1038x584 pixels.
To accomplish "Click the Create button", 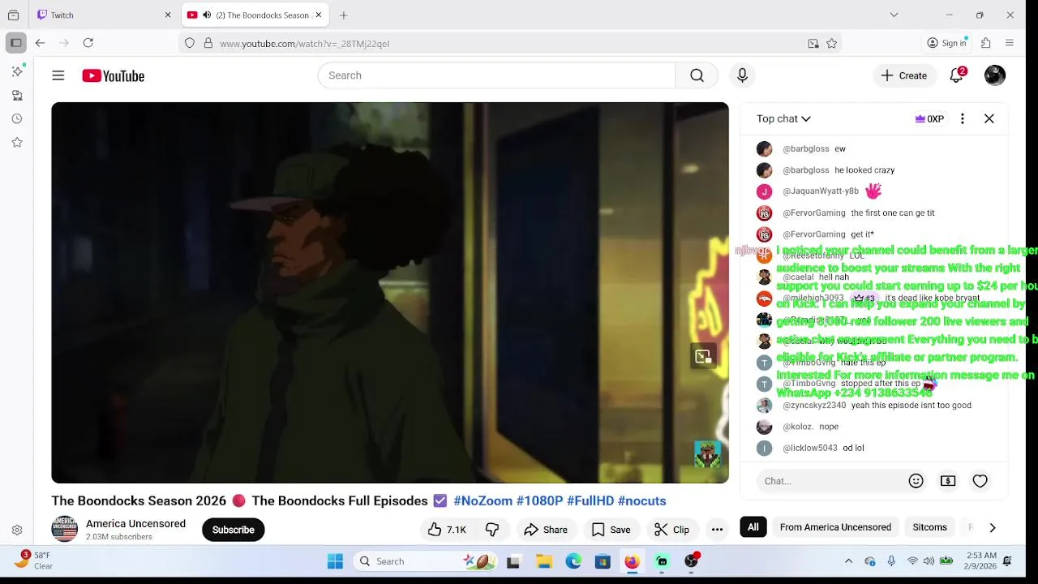I will 904,75.
